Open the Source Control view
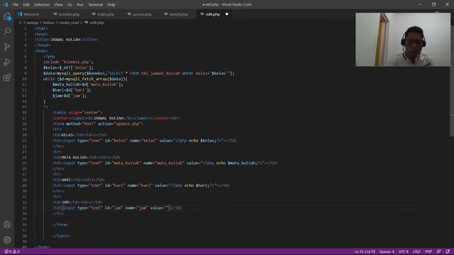This screenshot has height=255, width=454. [7, 47]
